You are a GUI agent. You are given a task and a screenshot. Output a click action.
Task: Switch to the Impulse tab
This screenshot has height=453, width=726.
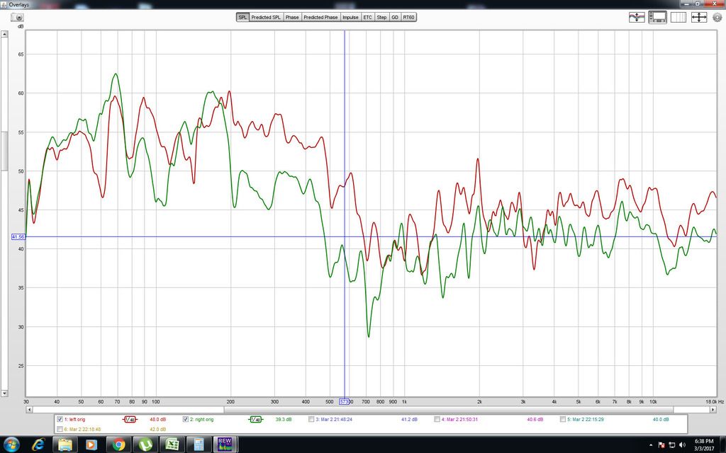(350, 17)
